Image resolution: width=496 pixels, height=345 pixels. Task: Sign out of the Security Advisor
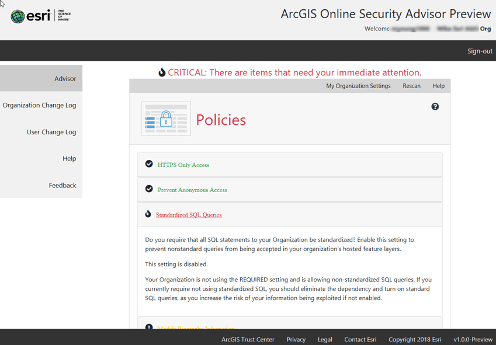point(480,51)
